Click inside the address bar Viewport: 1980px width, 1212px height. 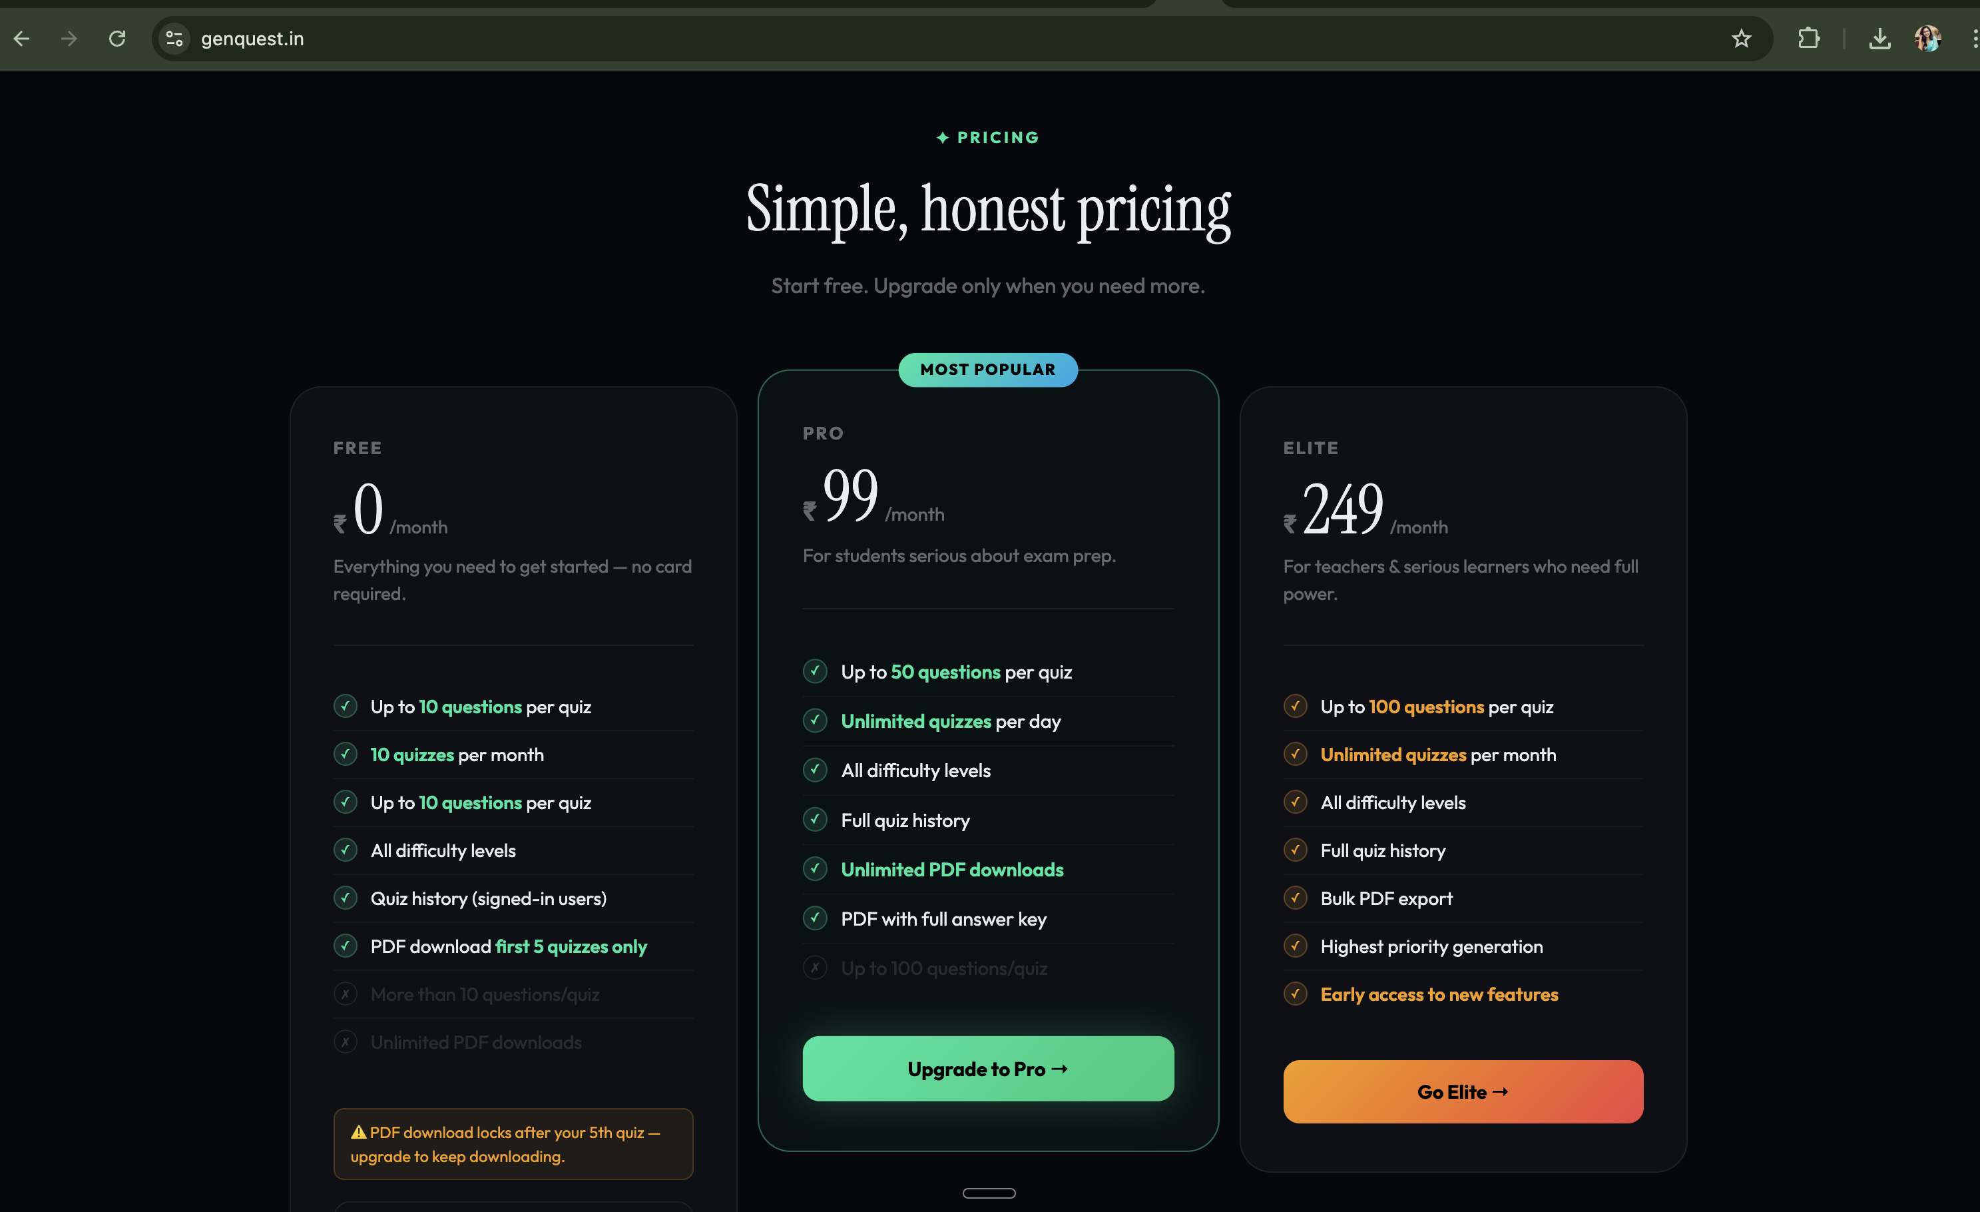click(x=563, y=39)
